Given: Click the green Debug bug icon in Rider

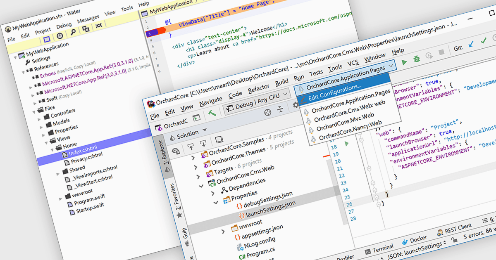Looking at the screenshot, I should [x=417, y=59].
